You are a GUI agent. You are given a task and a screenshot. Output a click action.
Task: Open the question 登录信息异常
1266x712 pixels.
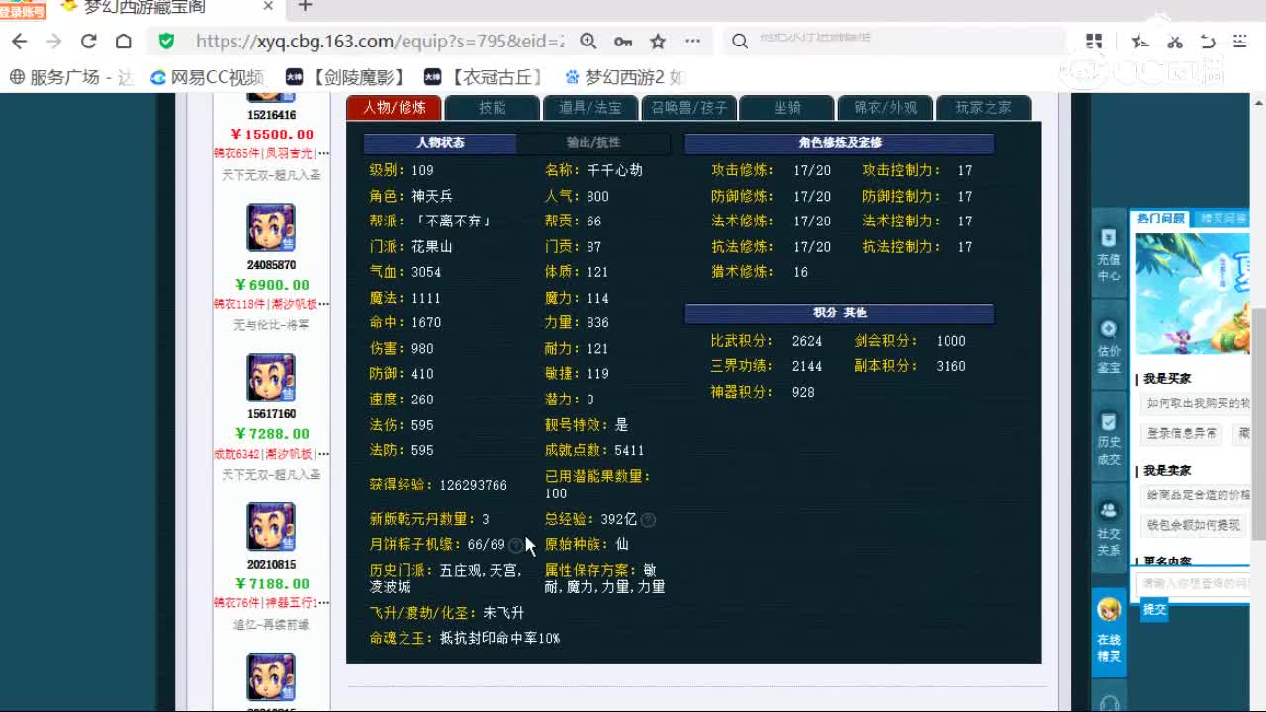pos(1183,434)
